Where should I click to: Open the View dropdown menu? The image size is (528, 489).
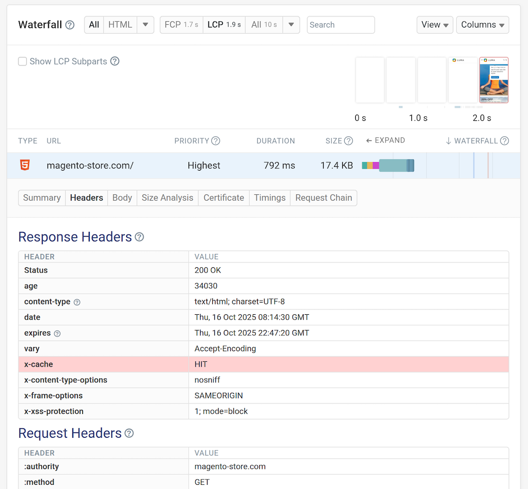point(435,25)
